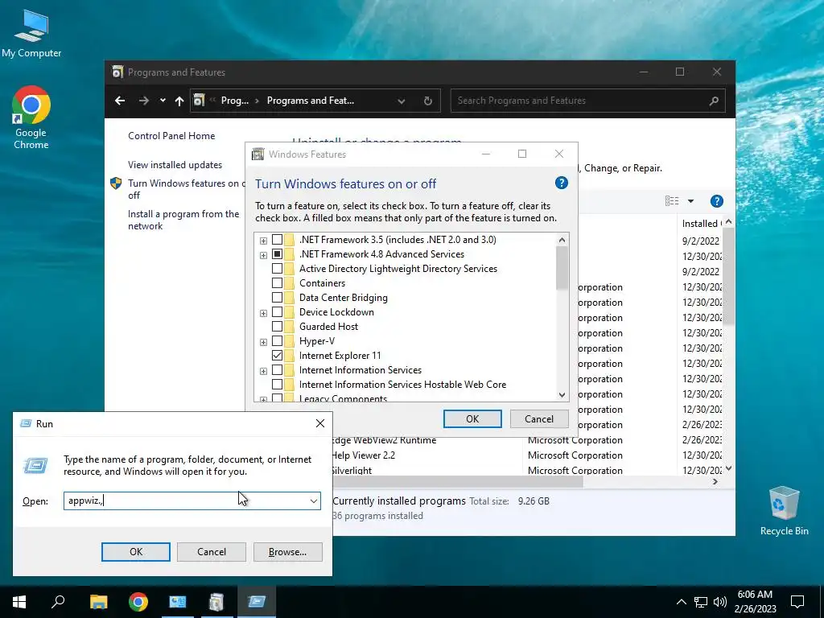
Task: Go up one level with the Up arrow
Action: click(x=179, y=101)
